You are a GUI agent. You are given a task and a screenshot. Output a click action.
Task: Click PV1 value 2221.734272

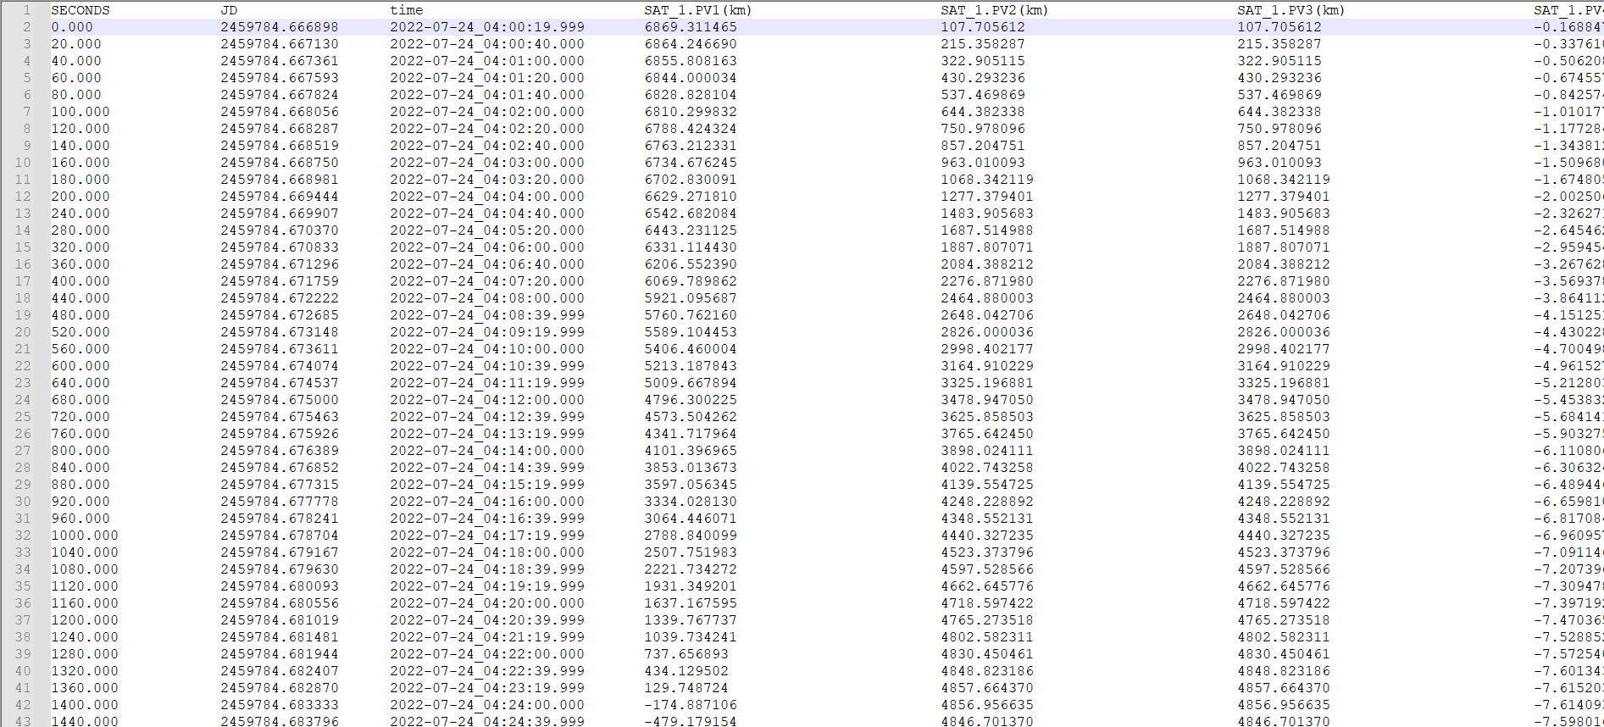(691, 569)
